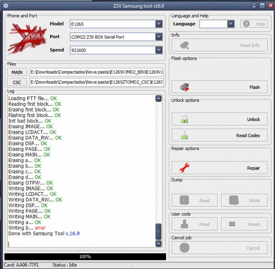
Task: Click the Reset button label
Action: click(x=254, y=224)
